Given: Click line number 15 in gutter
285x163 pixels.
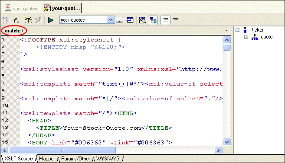Looking at the screenshot, I should click(5, 142).
